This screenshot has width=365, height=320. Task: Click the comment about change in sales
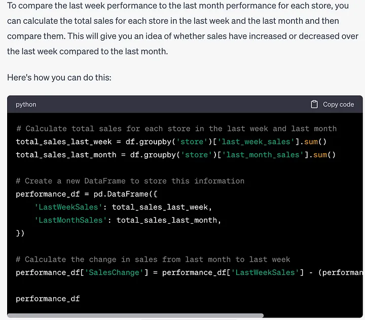(x=153, y=260)
